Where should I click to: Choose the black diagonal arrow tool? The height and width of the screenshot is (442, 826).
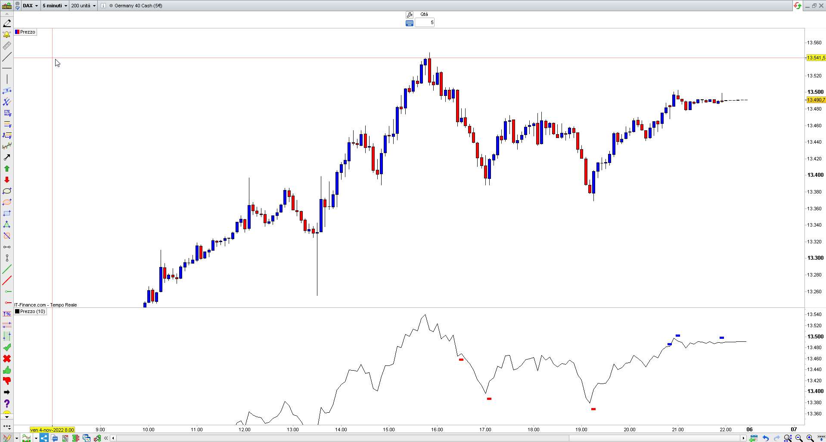click(x=7, y=158)
